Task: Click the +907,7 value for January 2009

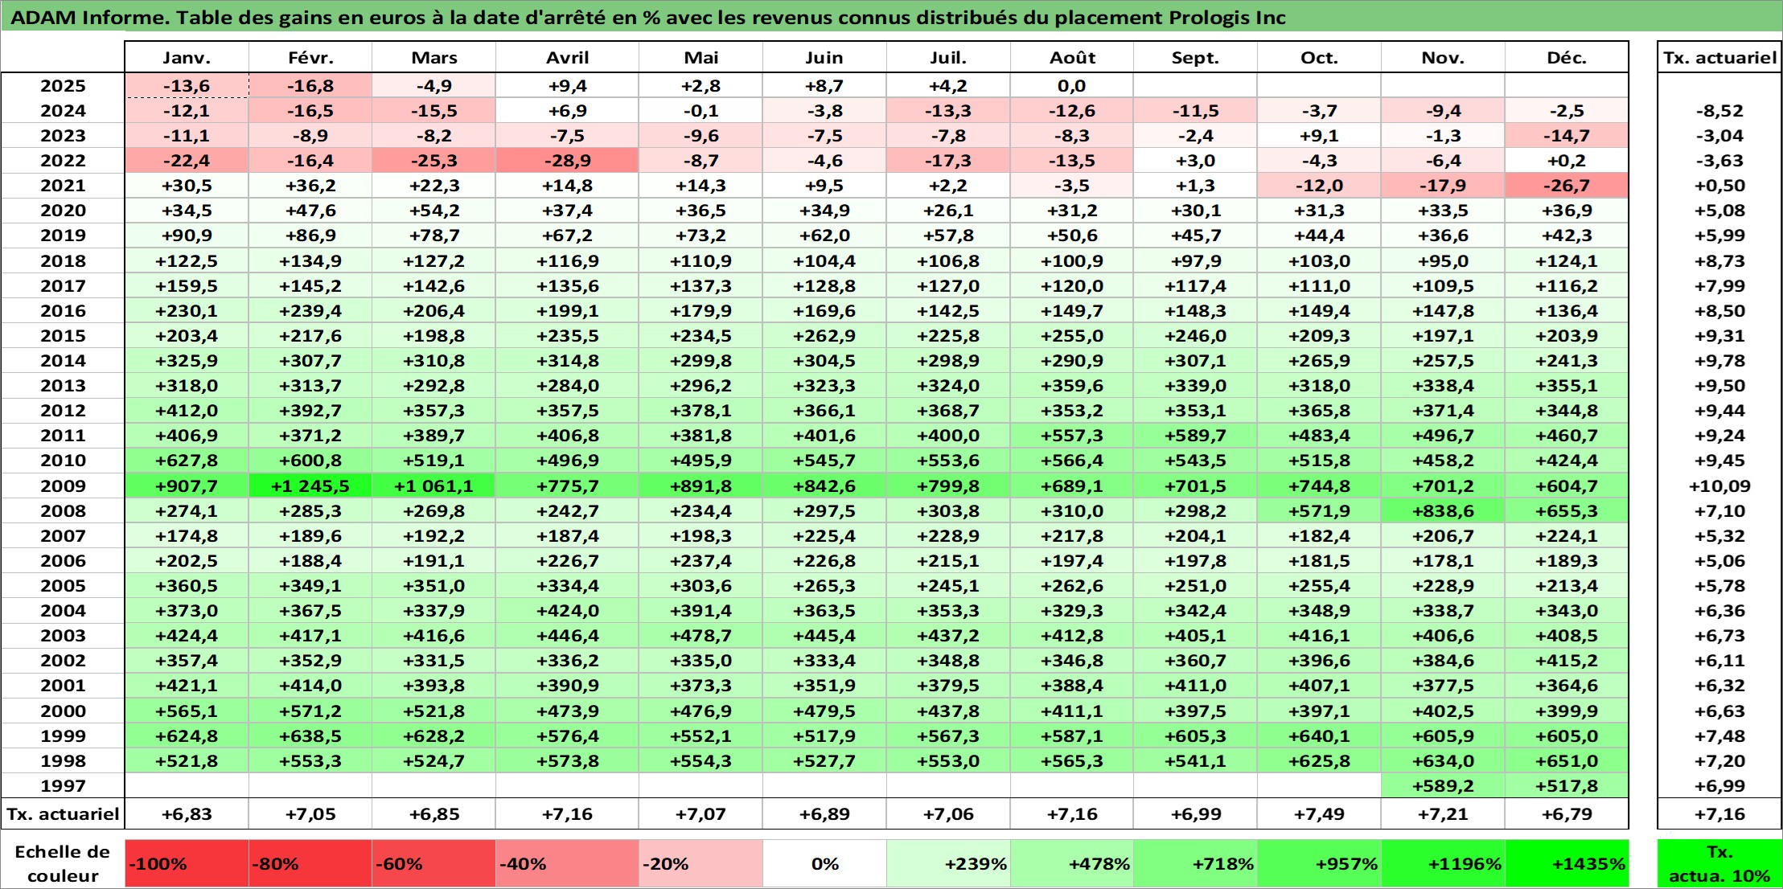Action: [187, 486]
